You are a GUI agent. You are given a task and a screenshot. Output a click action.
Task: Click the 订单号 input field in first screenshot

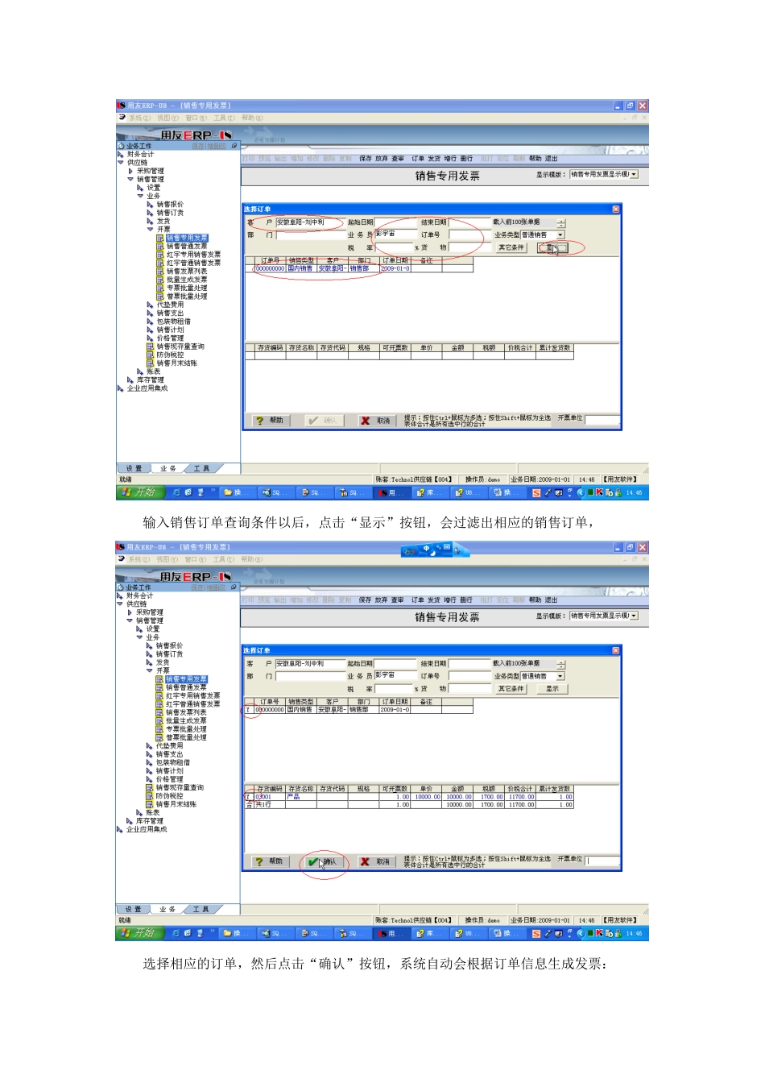pyautogui.click(x=470, y=235)
